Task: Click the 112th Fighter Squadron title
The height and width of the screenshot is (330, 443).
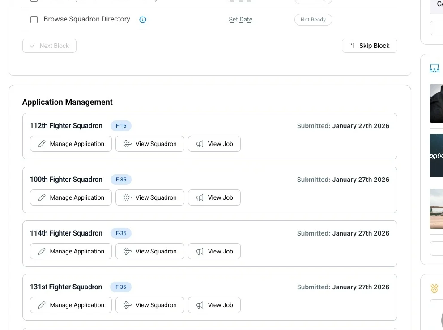Action: coord(66,125)
